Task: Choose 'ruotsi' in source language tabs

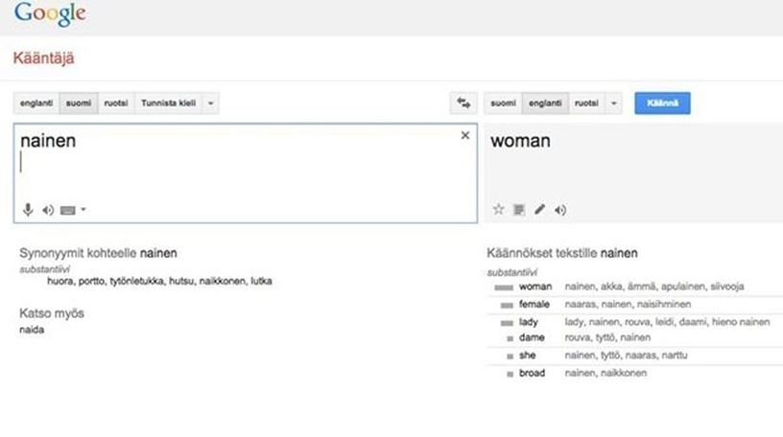Action: 115,103
